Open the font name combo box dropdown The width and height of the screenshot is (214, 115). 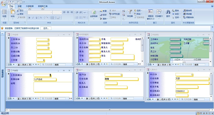click(51, 12)
